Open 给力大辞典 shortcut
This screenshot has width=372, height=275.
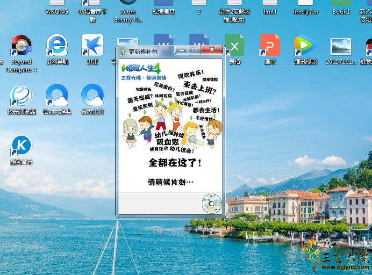pos(57,100)
